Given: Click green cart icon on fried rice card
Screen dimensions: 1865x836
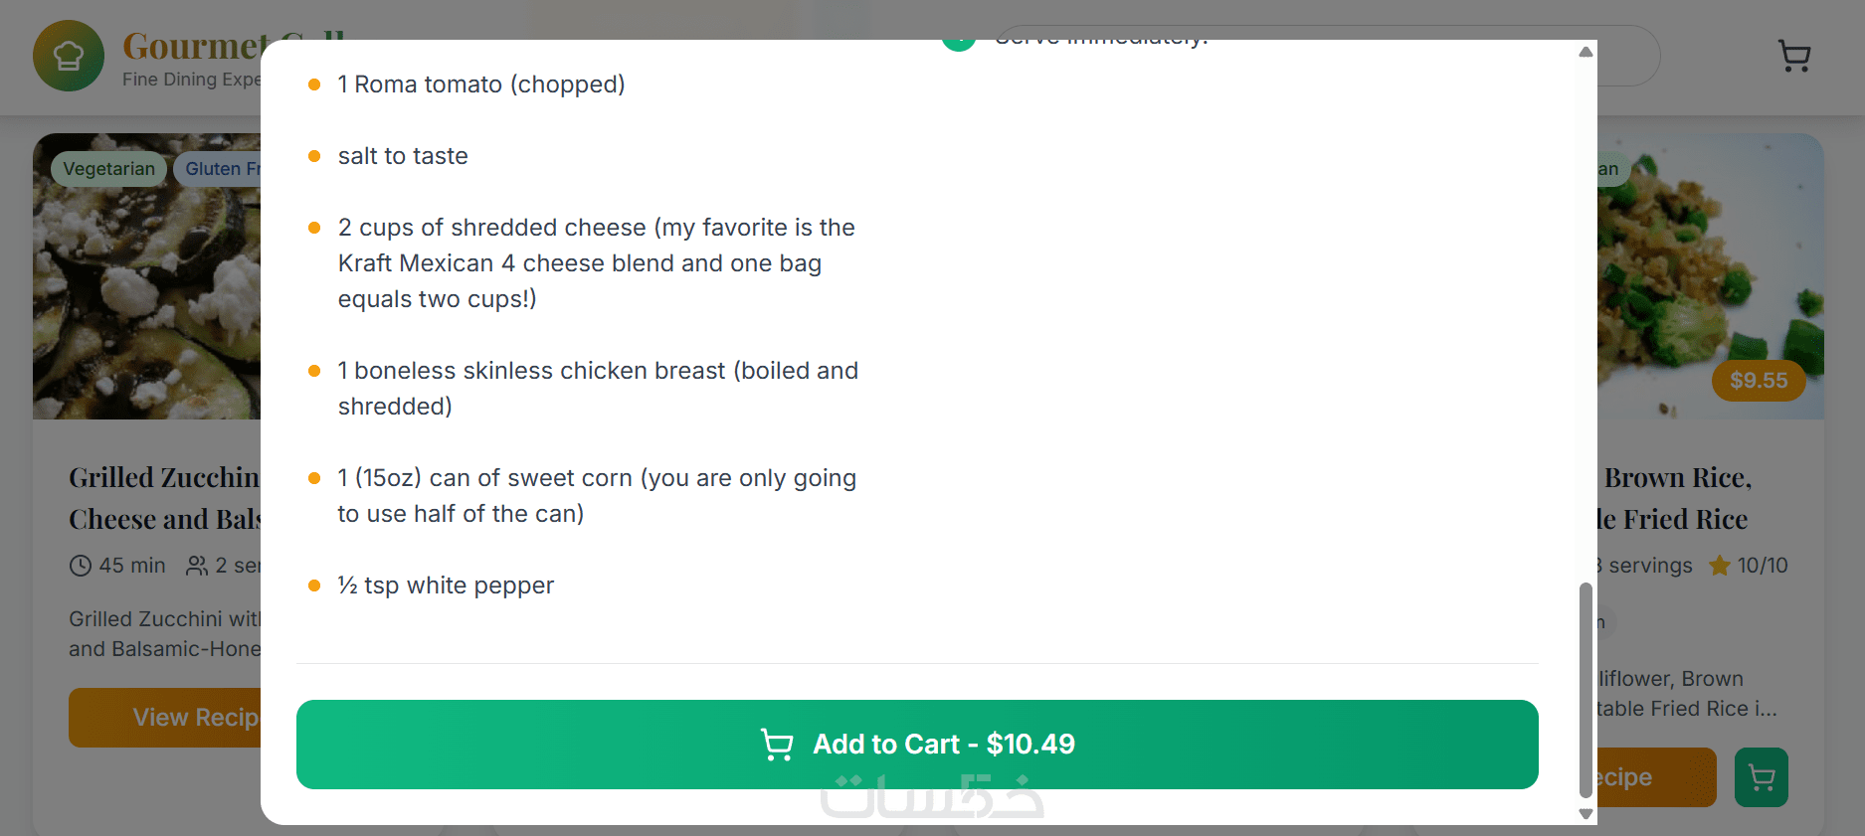Looking at the screenshot, I should pyautogui.click(x=1761, y=777).
